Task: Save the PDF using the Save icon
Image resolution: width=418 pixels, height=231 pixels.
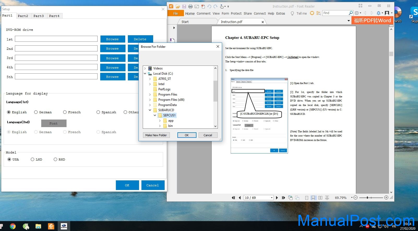Action: coord(184,6)
